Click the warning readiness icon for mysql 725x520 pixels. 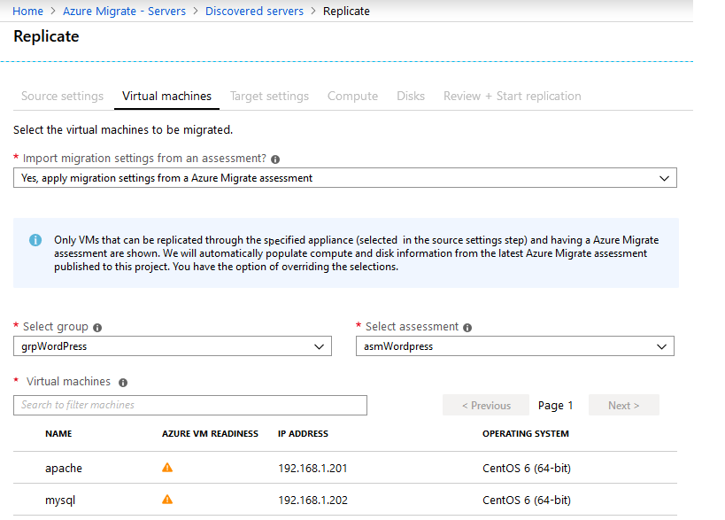click(x=167, y=500)
